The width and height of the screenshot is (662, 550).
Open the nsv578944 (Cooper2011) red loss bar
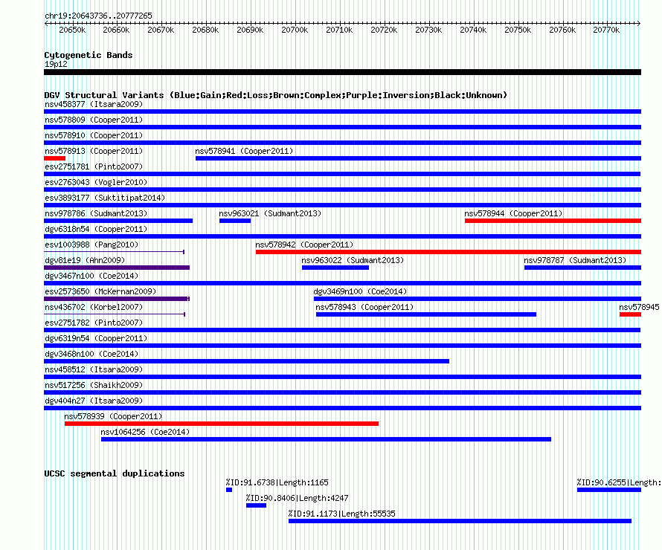coord(553,221)
